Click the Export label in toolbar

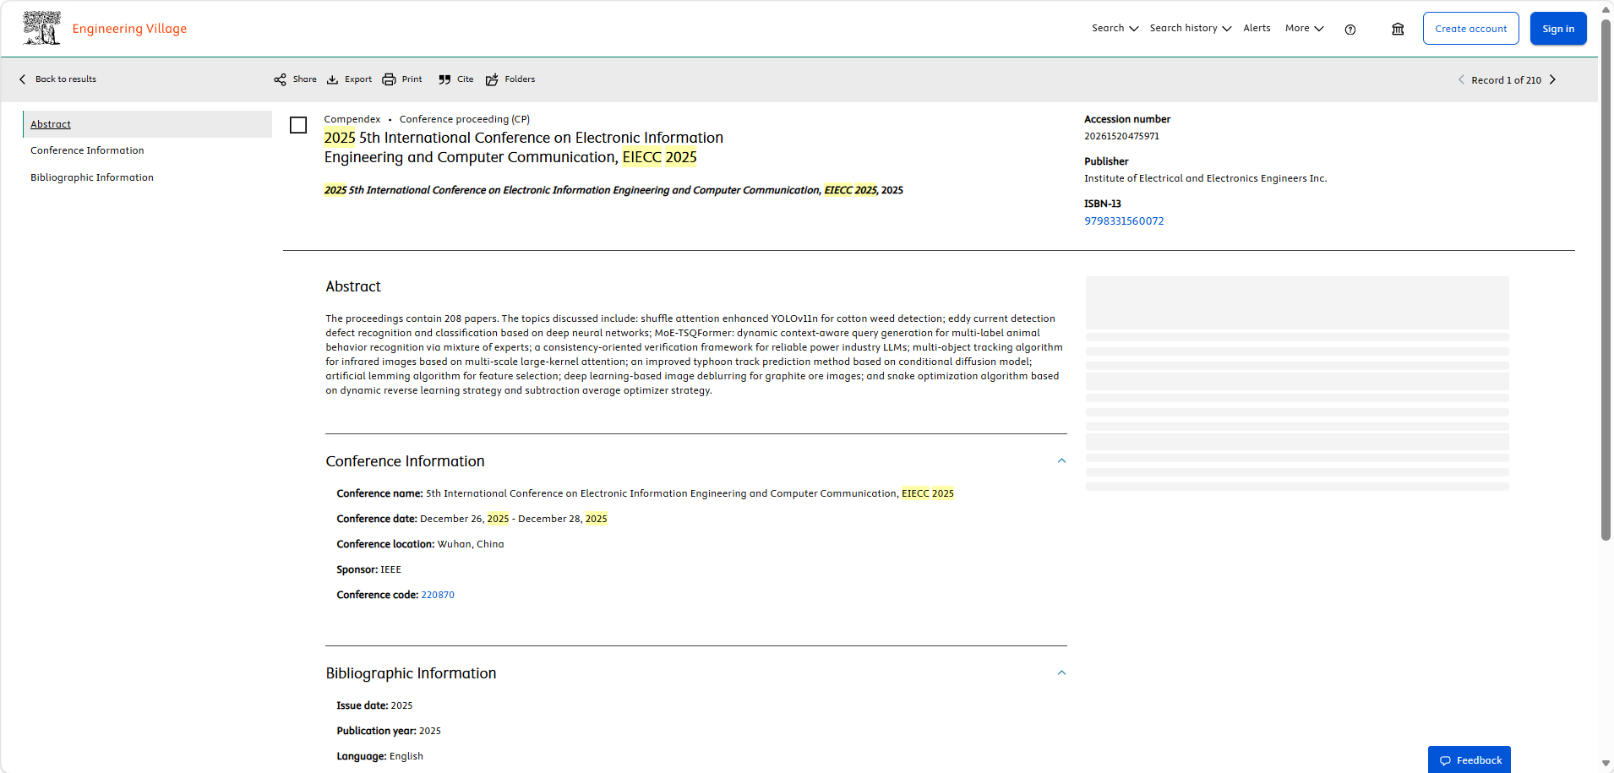pos(358,79)
